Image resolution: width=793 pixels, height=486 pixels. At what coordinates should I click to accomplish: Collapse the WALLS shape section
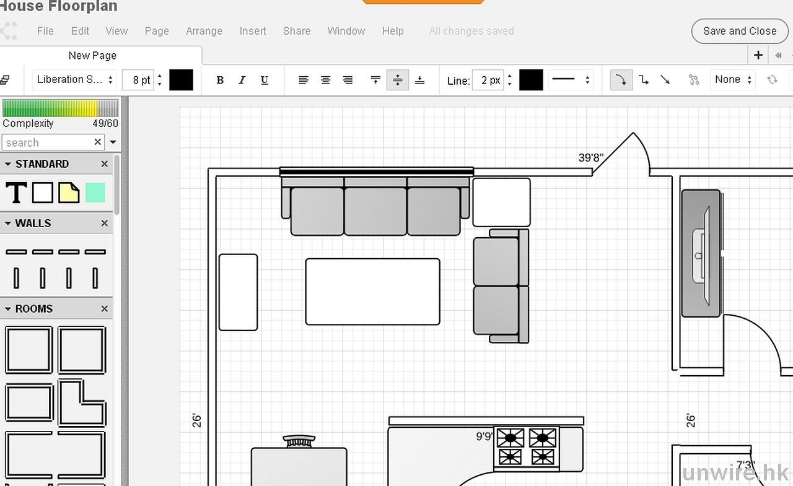point(9,223)
